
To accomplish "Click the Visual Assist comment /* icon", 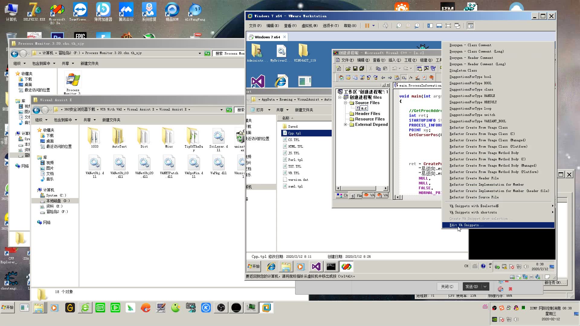I will point(411,78).
